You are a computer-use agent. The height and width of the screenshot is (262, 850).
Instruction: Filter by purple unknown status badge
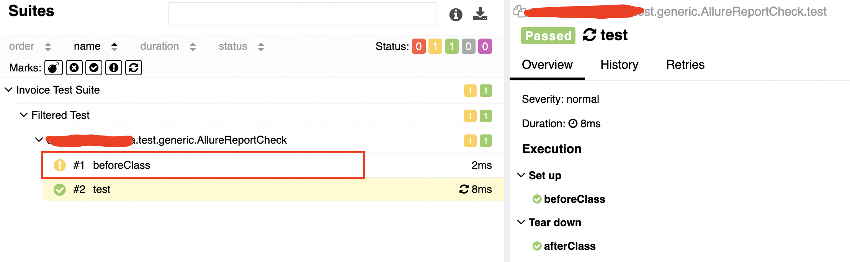[x=485, y=47]
